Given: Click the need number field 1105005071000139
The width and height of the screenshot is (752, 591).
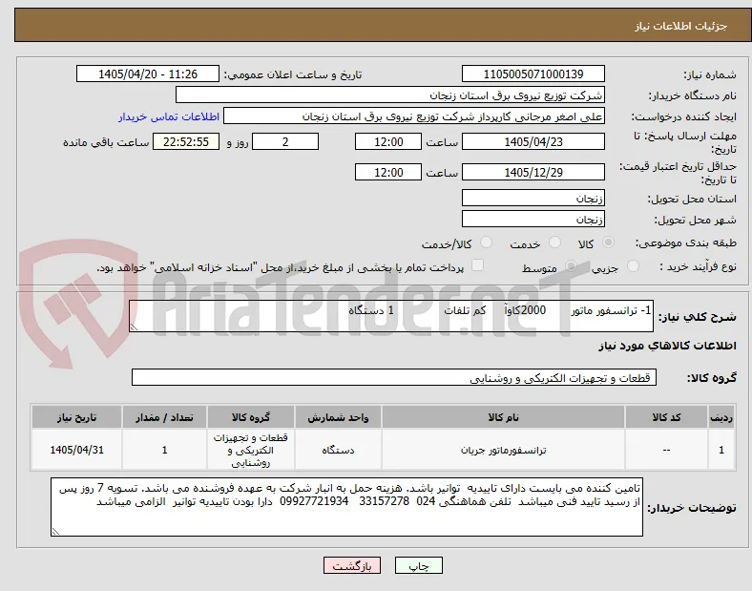Looking at the screenshot, I should point(533,74).
